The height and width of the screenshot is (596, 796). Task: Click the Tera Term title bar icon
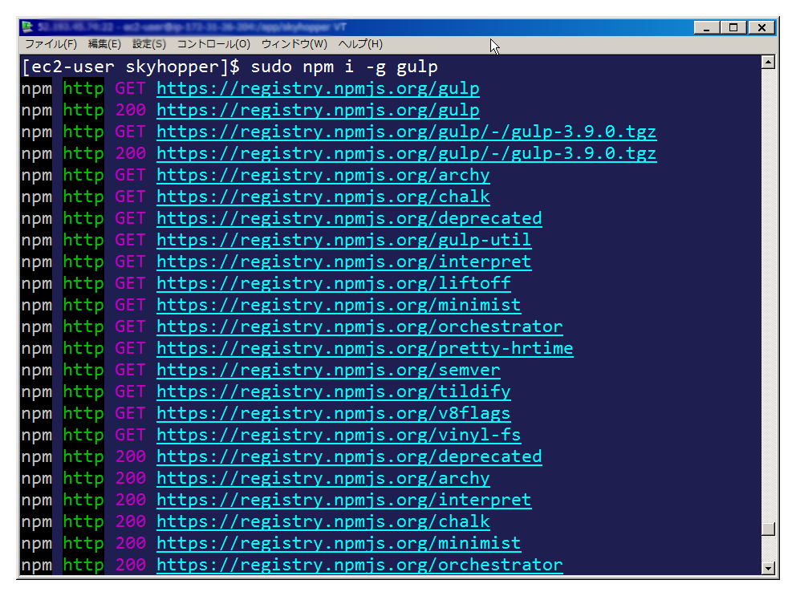(28, 27)
